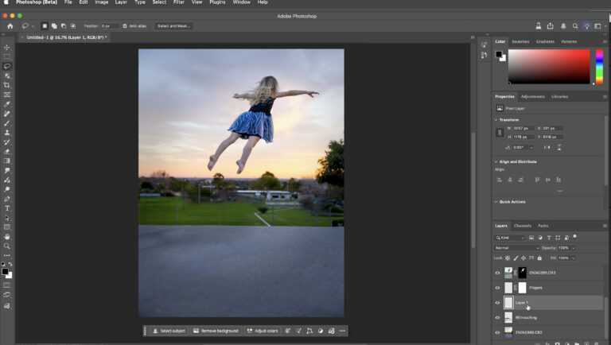The height and width of the screenshot is (345, 611).
Task: Open the Opacity value dropdown arrow
Action: tap(574, 248)
